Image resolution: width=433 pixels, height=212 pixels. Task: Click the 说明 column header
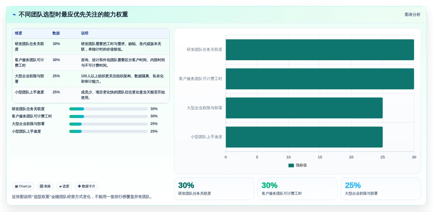(85, 33)
